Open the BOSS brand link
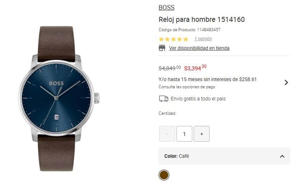Image resolution: width=296 pixels, height=184 pixels. pyautogui.click(x=167, y=8)
